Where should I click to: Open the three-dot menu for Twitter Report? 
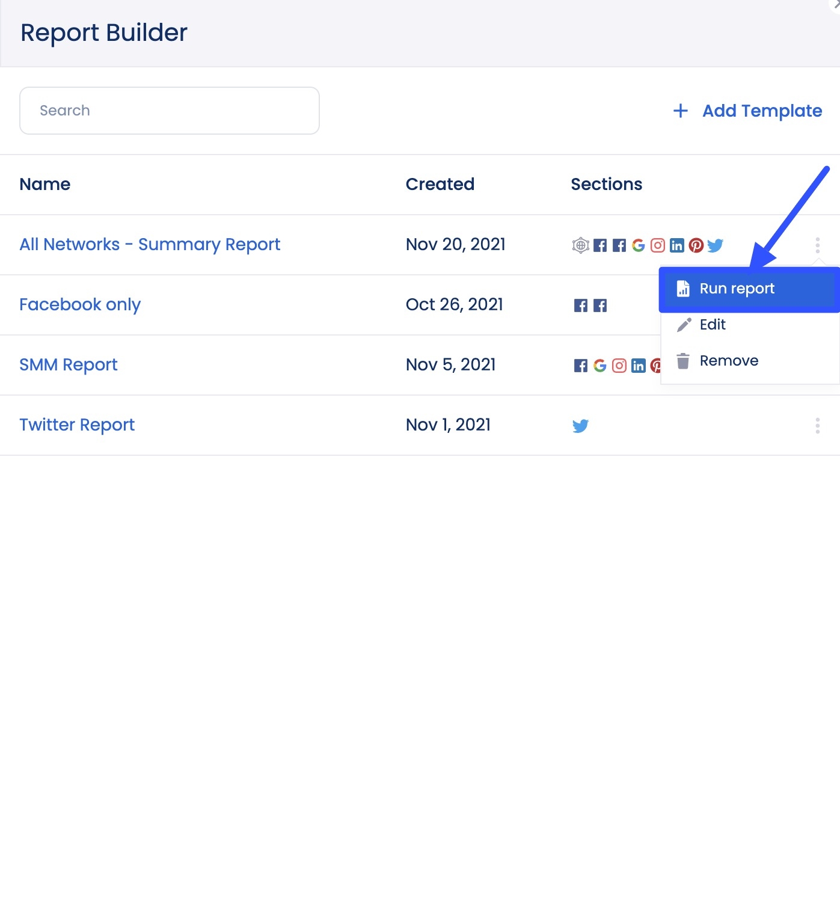coord(818,425)
